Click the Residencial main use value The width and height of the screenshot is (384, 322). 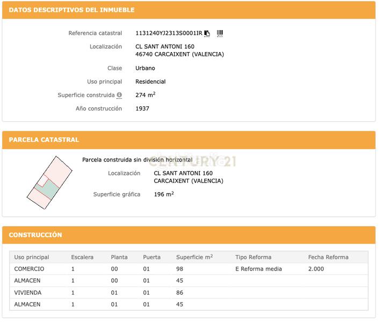click(150, 82)
